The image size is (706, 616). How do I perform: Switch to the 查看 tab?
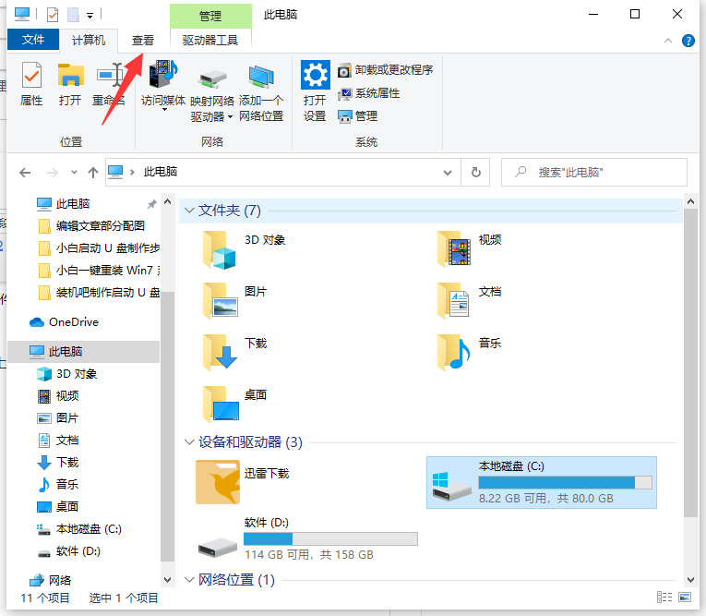click(143, 40)
